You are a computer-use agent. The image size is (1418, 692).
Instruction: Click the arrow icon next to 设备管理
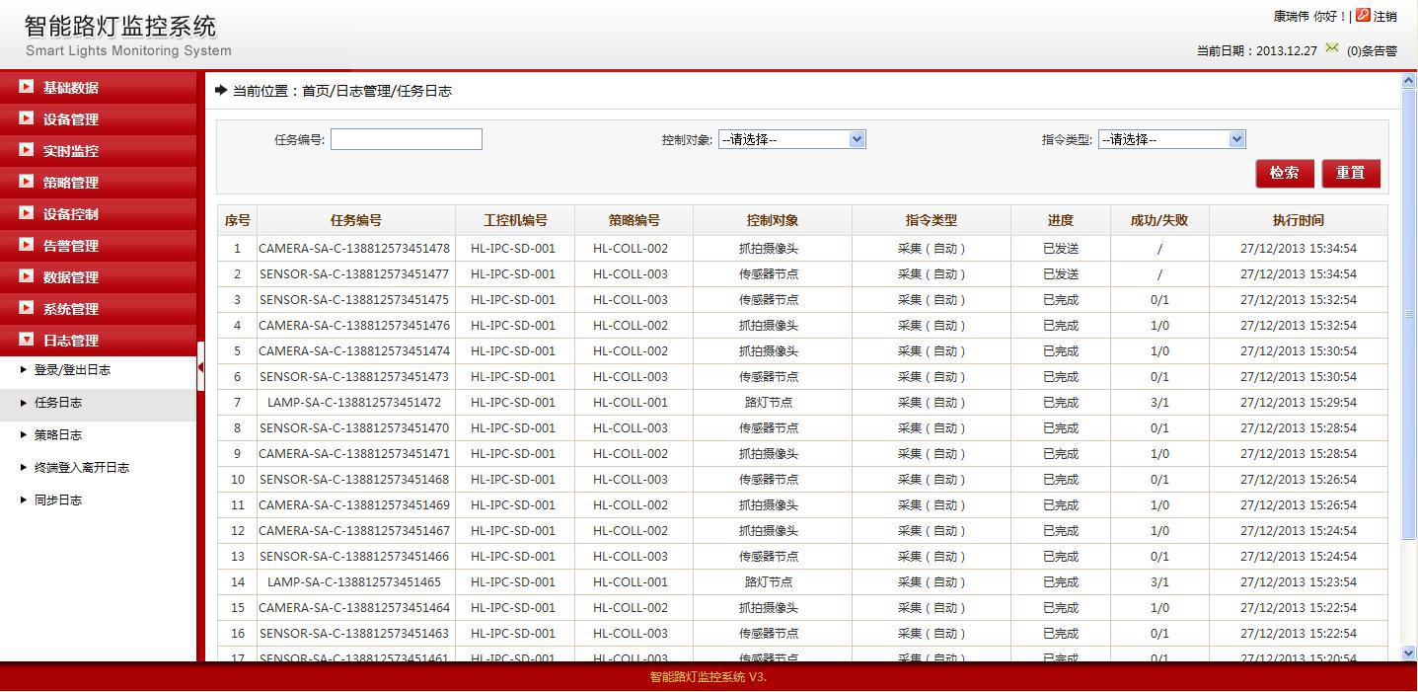coord(26,118)
